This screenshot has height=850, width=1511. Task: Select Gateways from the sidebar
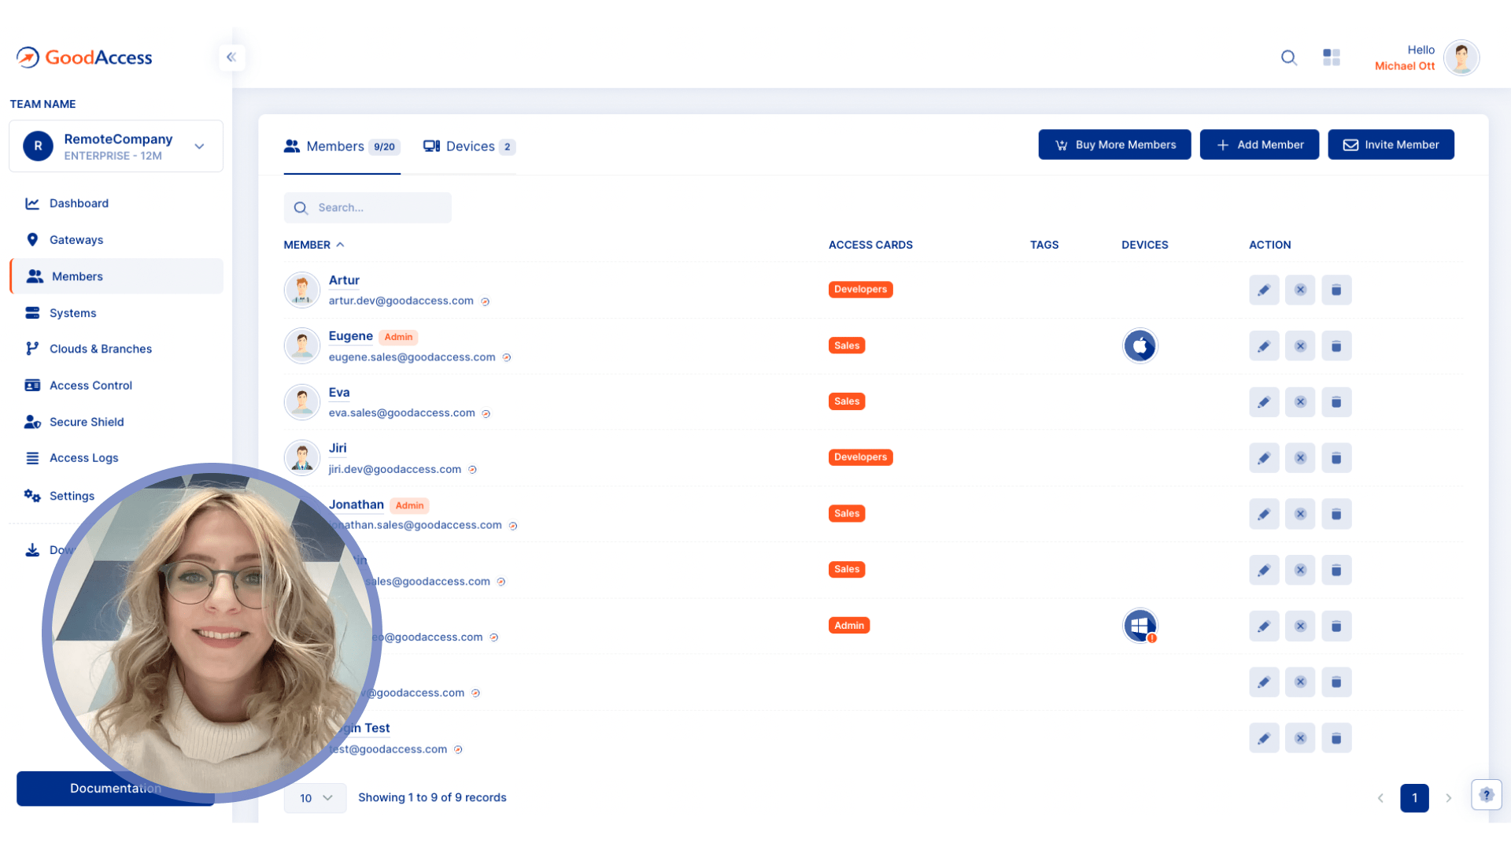coord(76,239)
